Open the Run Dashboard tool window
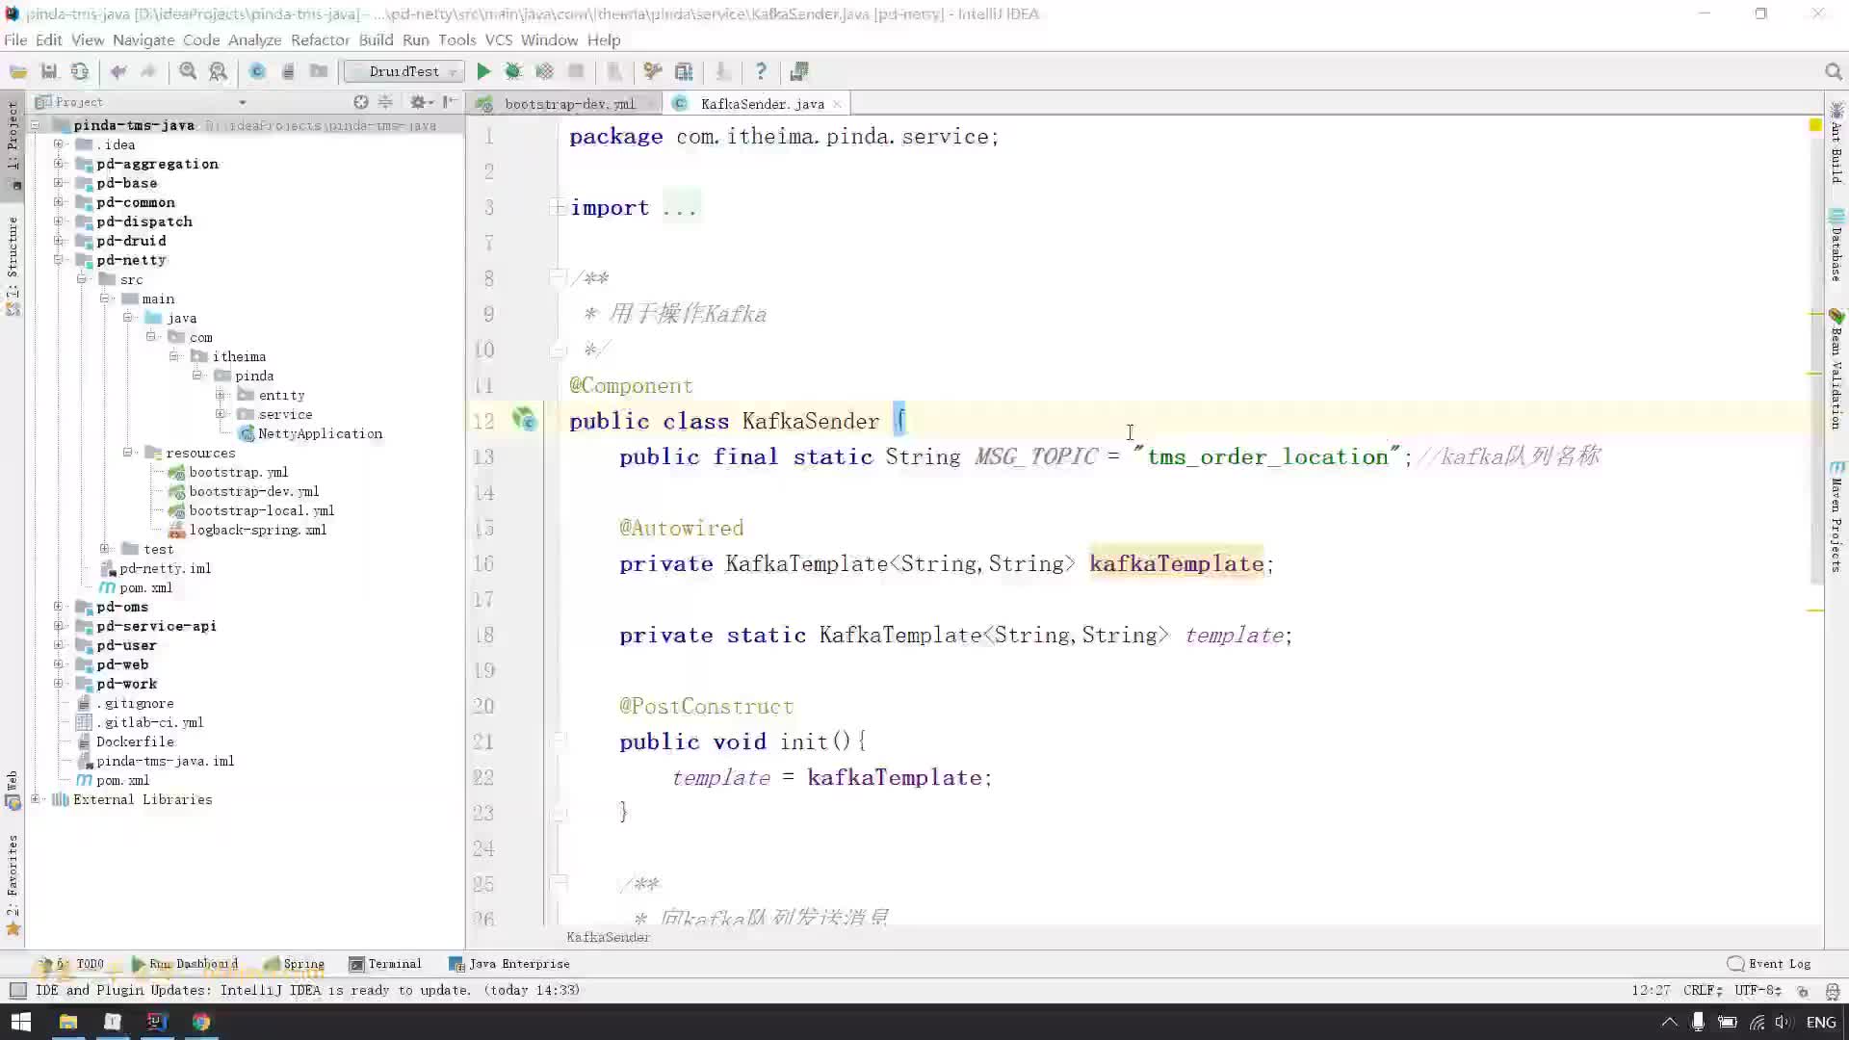1849x1040 pixels. tap(185, 964)
